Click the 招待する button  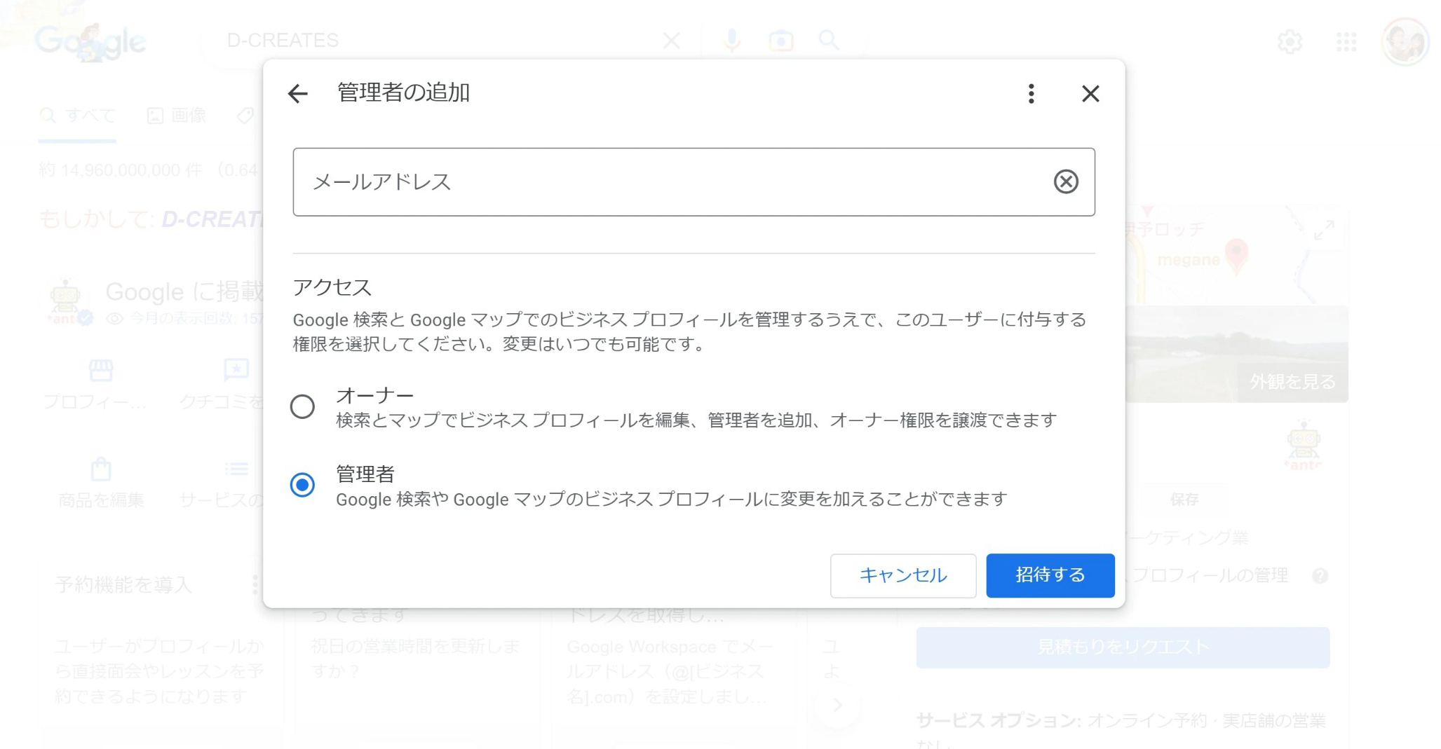tap(1050, 575)
